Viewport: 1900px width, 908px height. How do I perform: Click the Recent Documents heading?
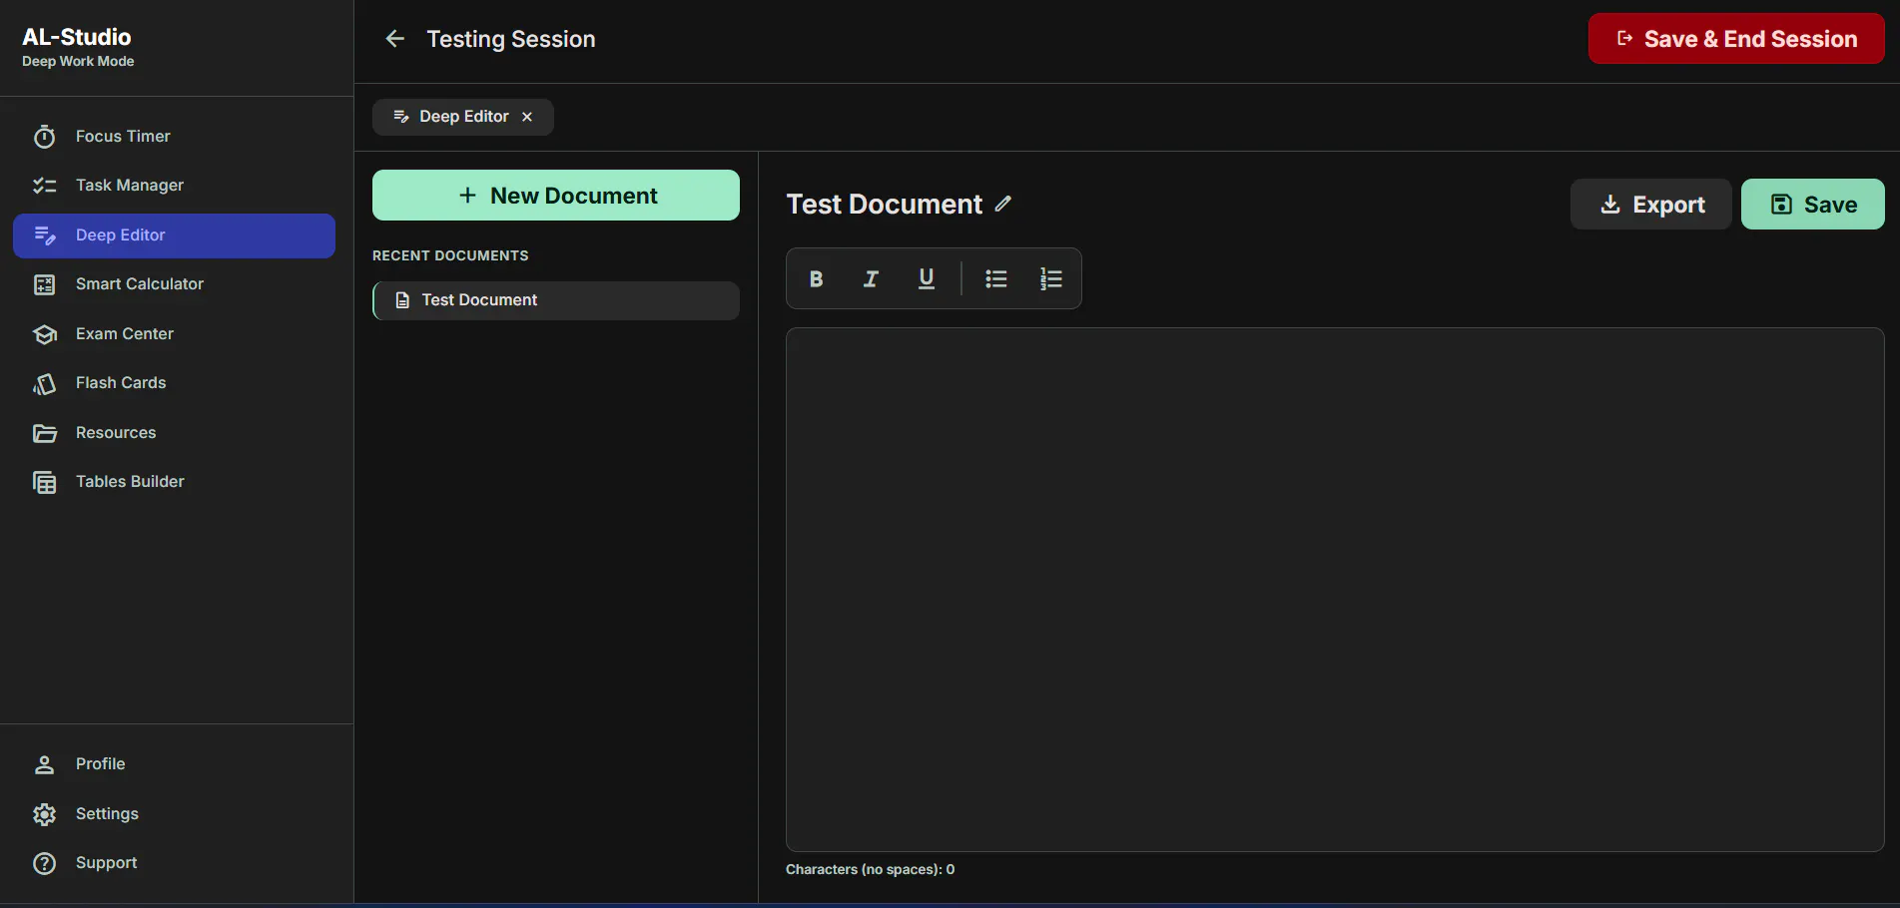coord(450,256)
